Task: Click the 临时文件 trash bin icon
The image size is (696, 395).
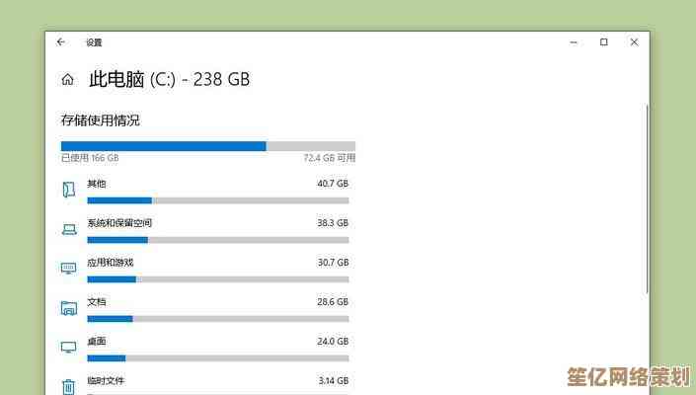Action: [68, 386]
